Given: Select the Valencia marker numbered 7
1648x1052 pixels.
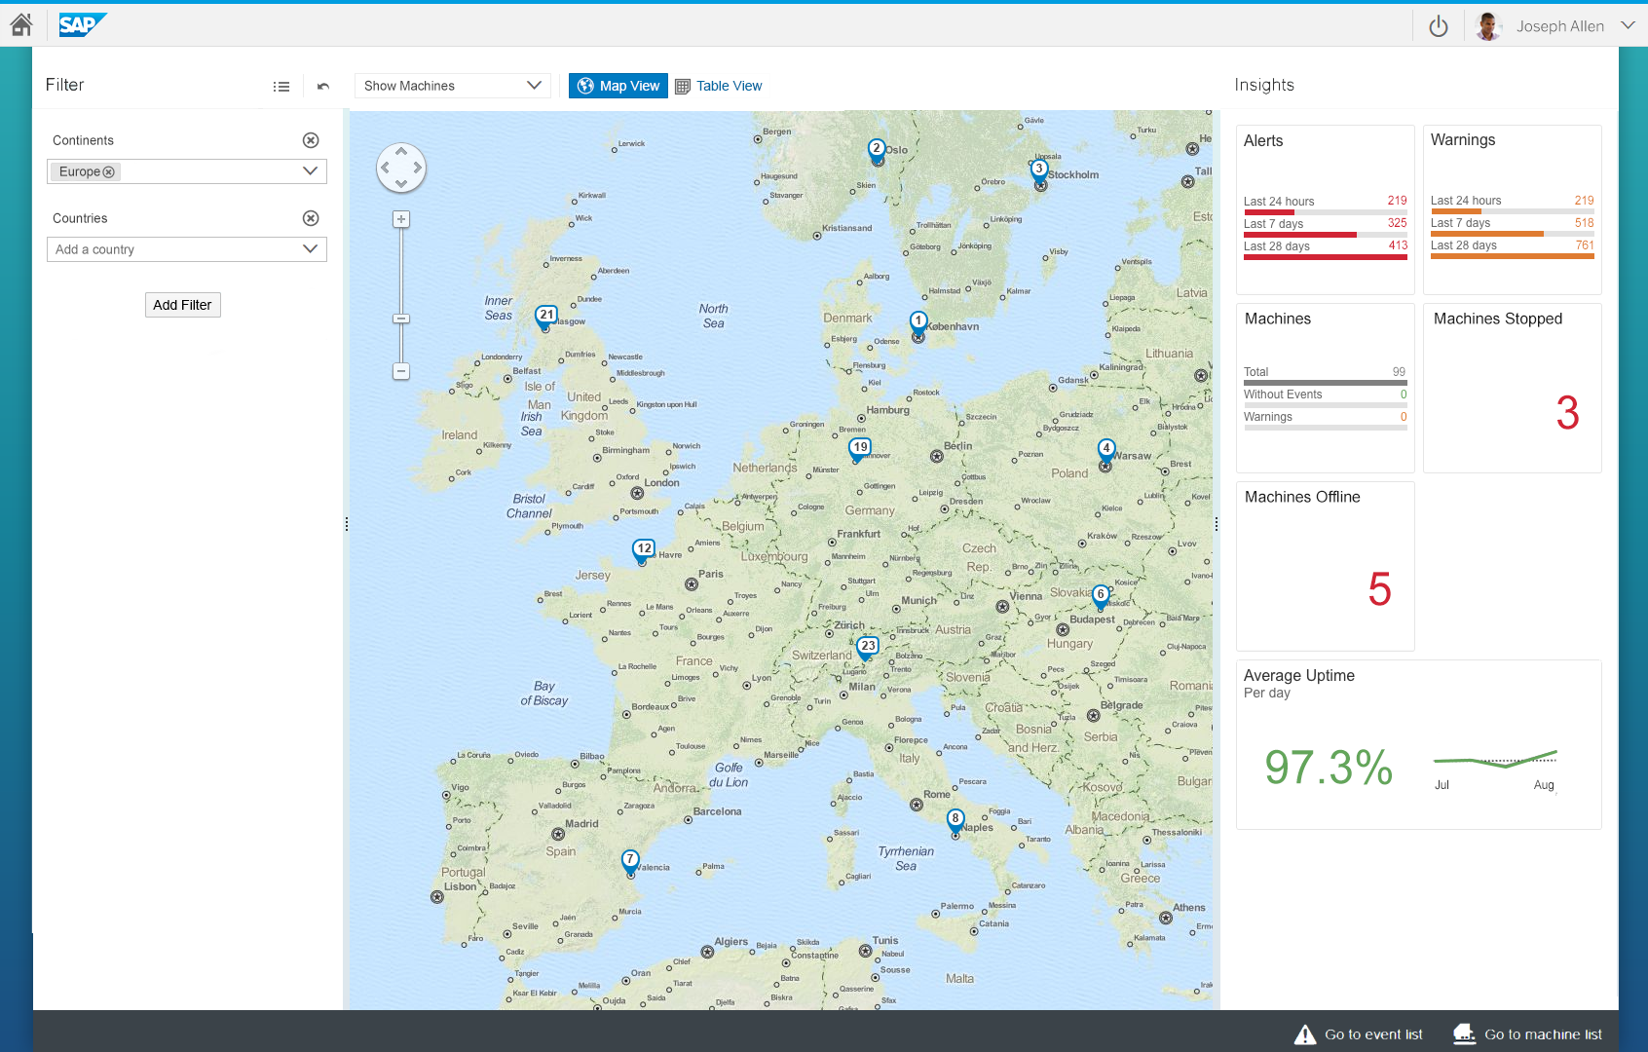Looking at the screenshot, I should 630,861.
